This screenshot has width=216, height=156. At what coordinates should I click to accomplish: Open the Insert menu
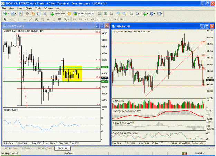(20, 8)
